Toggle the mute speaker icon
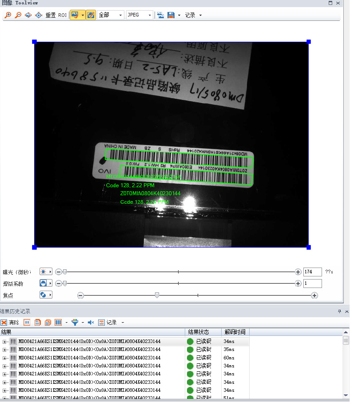Viewport: 350px width, 402px height. tap(91, 322)
